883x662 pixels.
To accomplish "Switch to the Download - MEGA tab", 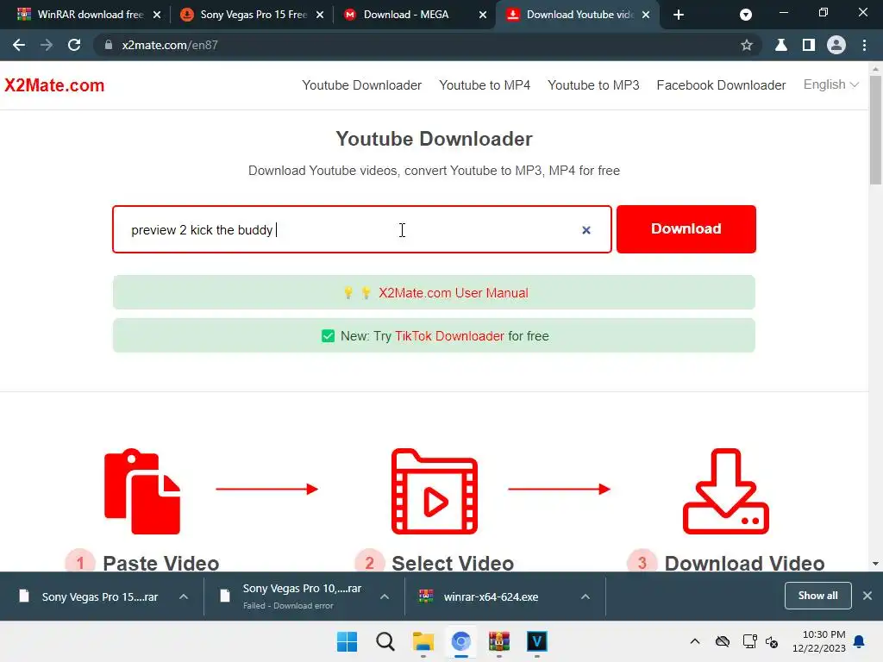I will [x=405, y=15].
